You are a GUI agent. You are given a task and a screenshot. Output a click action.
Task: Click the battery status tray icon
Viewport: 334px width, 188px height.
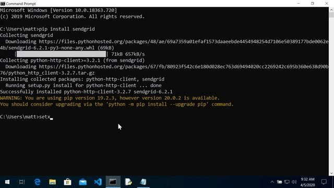coord(280,182)
